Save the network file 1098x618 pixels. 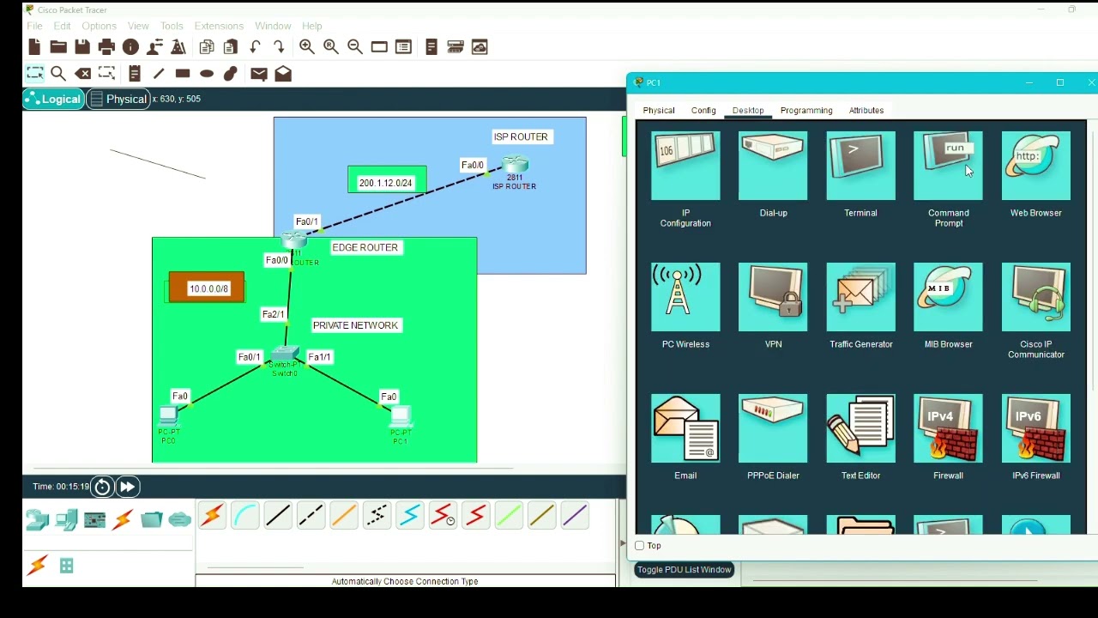tap(82, 47)
